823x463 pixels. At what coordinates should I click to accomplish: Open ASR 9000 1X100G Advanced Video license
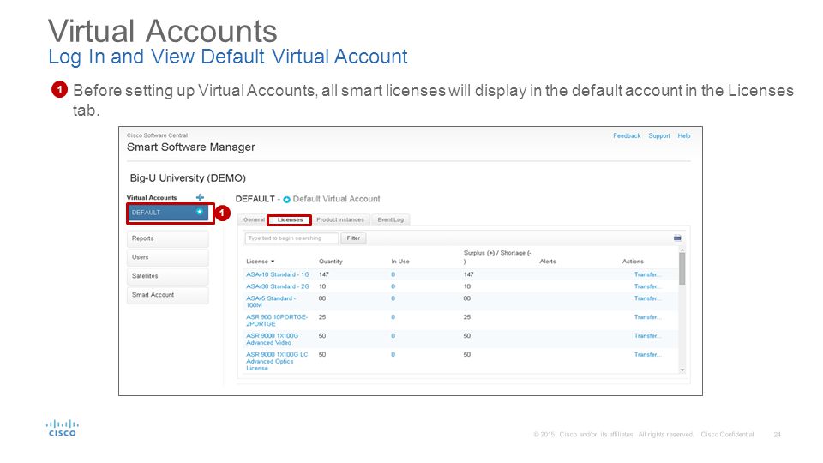tap(272, 340)
